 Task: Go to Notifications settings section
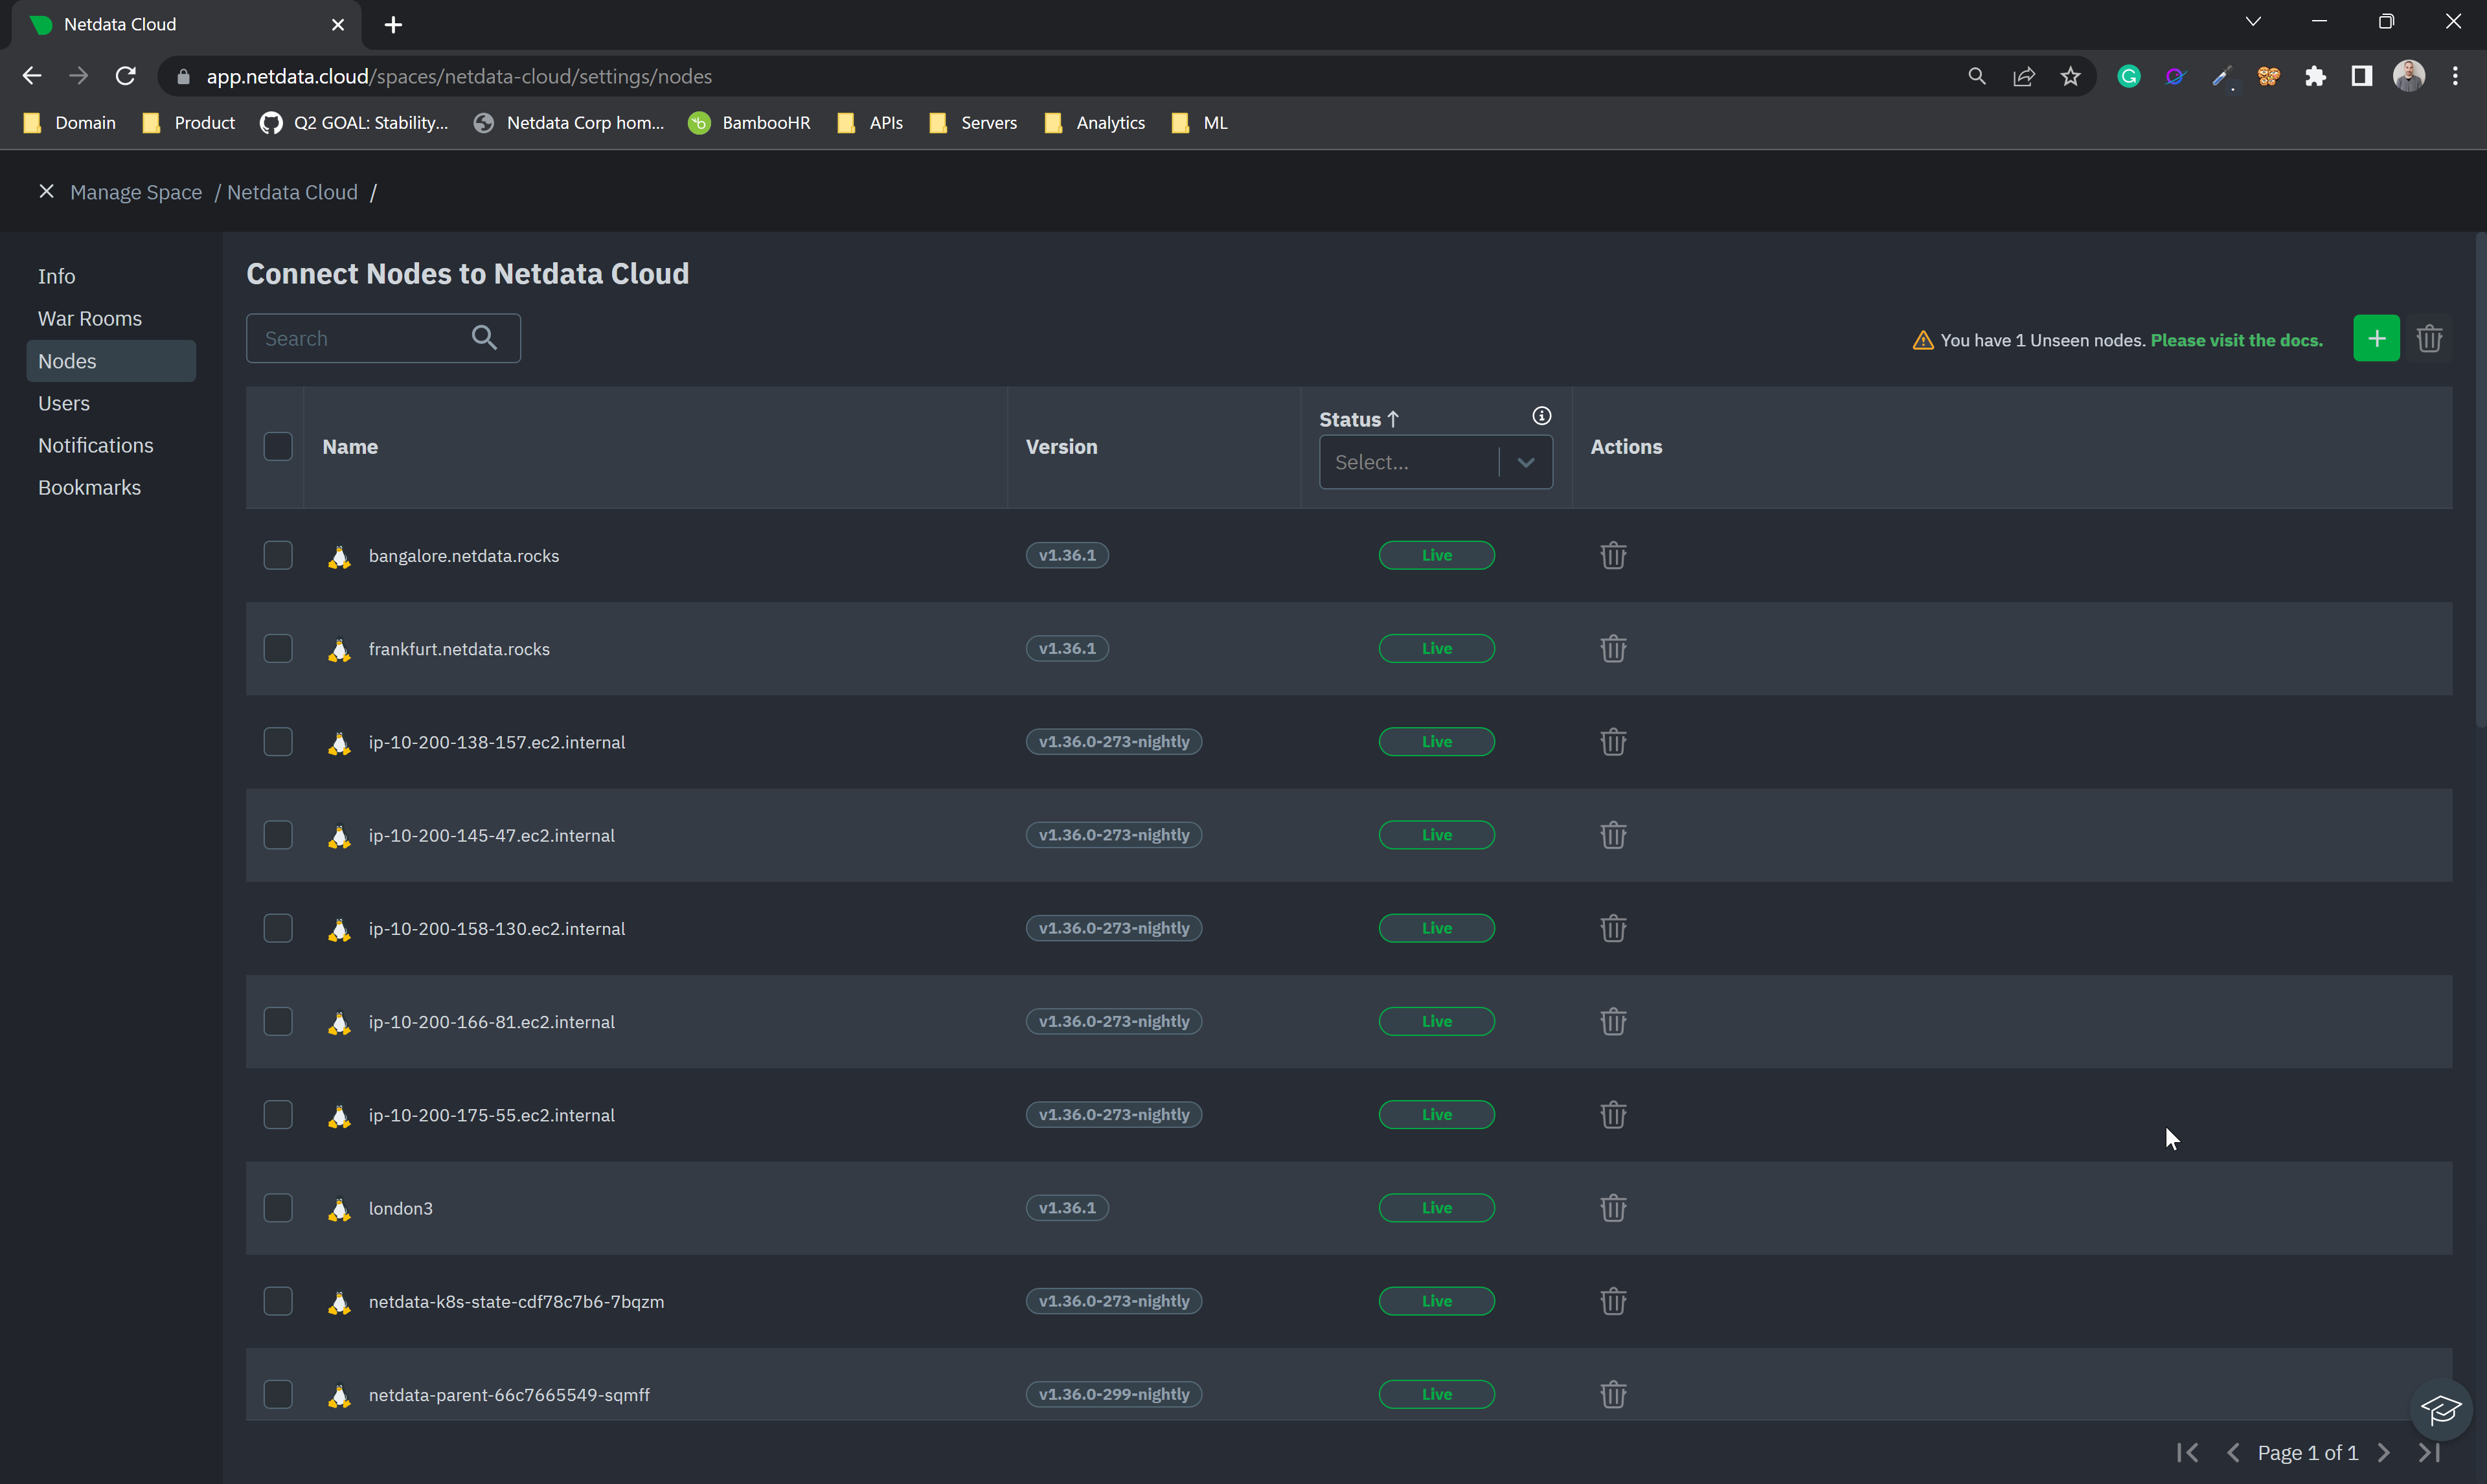96,446
